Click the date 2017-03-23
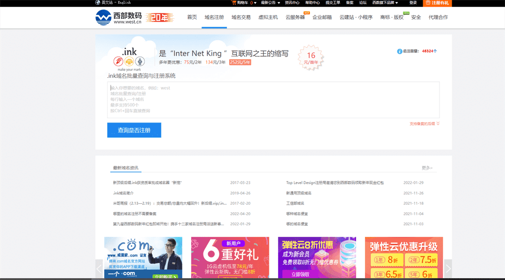Image resolution: width=505 pixels, height=280 pixels. tap(240, 182)
